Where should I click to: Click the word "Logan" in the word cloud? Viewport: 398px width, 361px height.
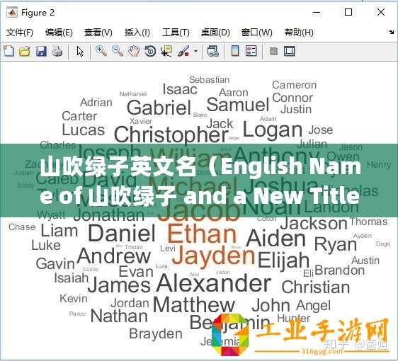273,130
